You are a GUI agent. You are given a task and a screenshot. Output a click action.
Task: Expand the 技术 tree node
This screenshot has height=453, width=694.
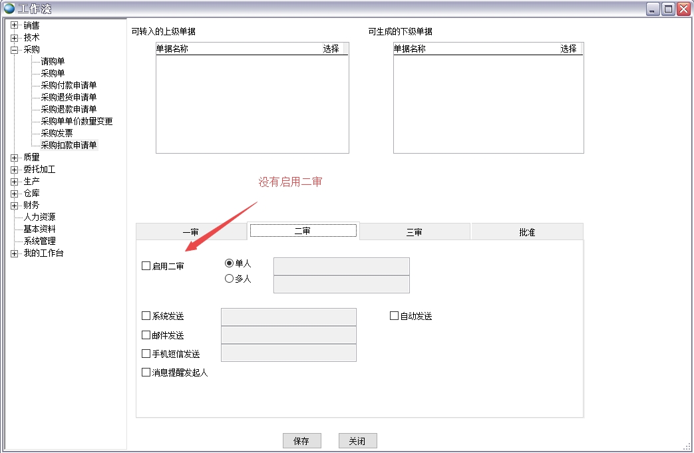(x=14, y=37)
